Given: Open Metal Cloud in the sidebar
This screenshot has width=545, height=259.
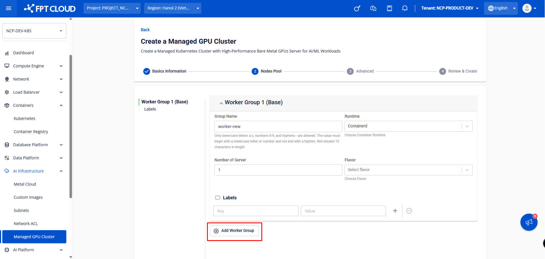Looking at the screenshot, I should 25,184.
